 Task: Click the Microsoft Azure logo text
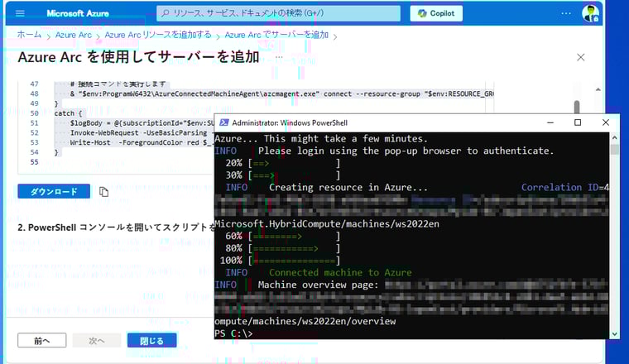click(x=78, y=13)
